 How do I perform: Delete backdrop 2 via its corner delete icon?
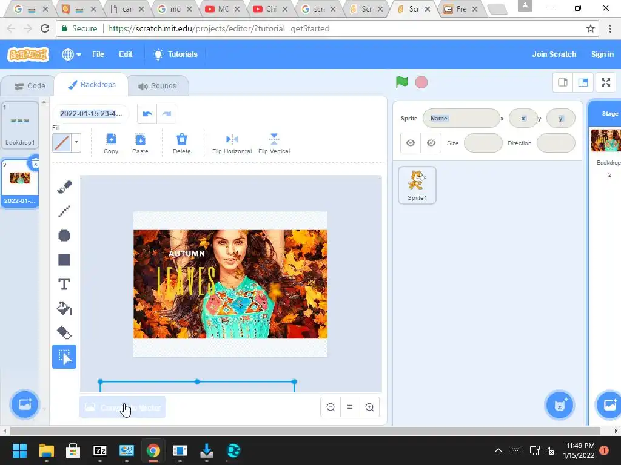pyautogui.click(x=35, y=162)
